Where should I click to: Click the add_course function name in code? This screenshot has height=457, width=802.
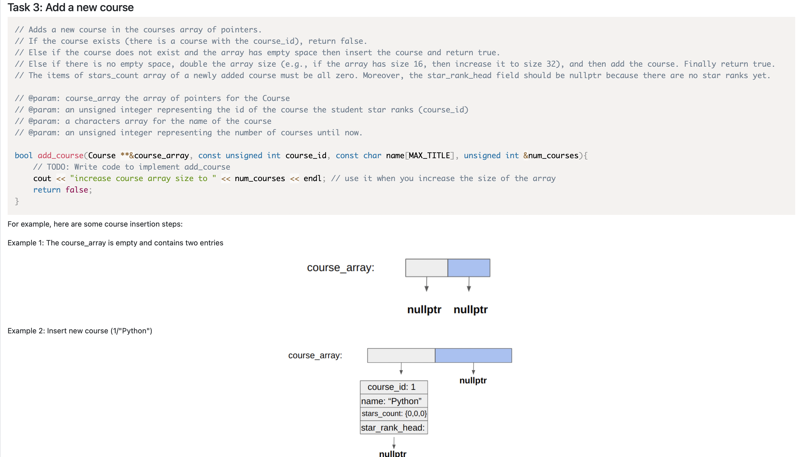tap(60, 155)
